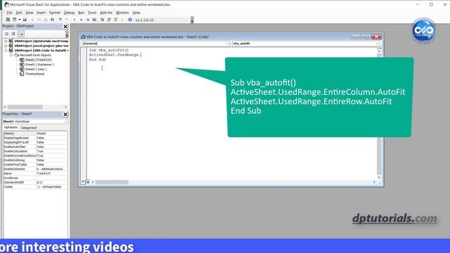Open the Tools menu

tap(92, 13)
